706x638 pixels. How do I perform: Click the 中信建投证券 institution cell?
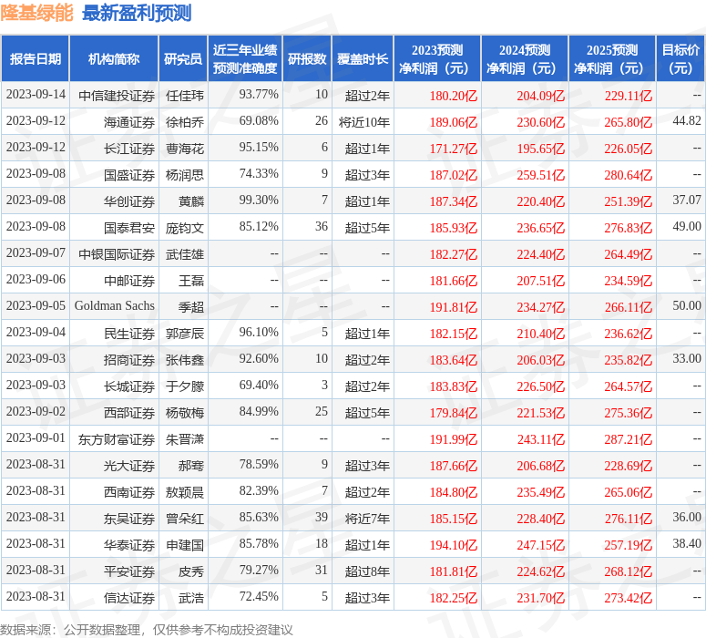coord(117,96)
